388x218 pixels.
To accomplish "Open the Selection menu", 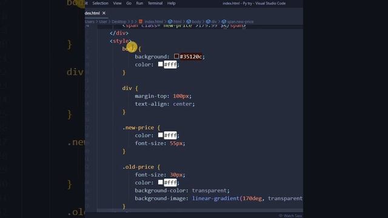I will (x=100, y=3).
